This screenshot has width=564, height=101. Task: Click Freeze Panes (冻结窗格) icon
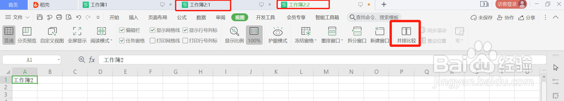306,31
